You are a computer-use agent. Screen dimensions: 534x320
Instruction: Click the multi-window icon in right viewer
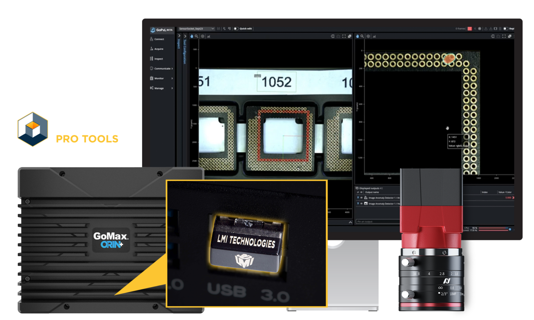(x=510, y=36)
